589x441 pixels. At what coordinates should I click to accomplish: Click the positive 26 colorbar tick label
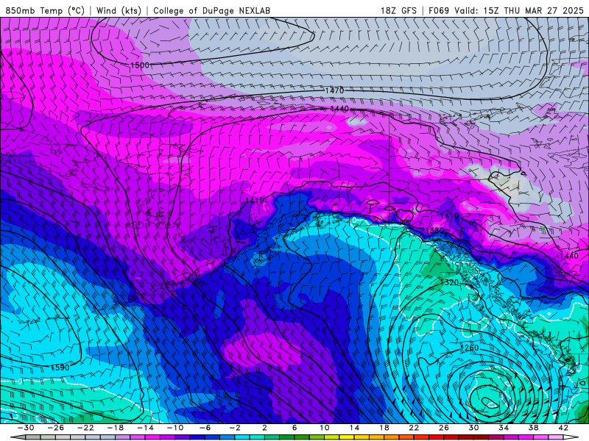click(x=444, y=428)
